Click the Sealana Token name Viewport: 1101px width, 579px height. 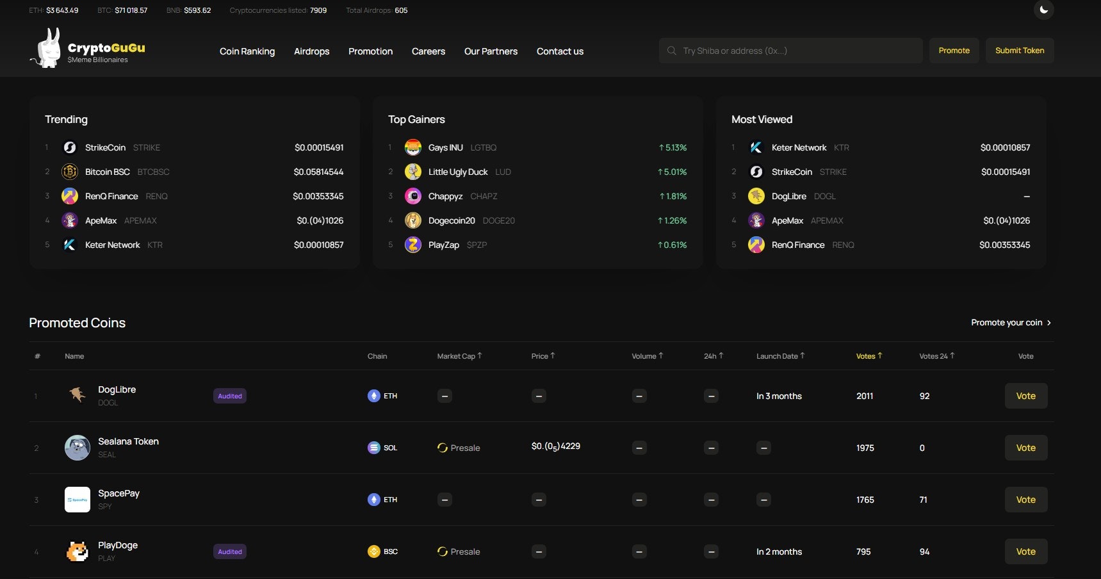[128, 441]
